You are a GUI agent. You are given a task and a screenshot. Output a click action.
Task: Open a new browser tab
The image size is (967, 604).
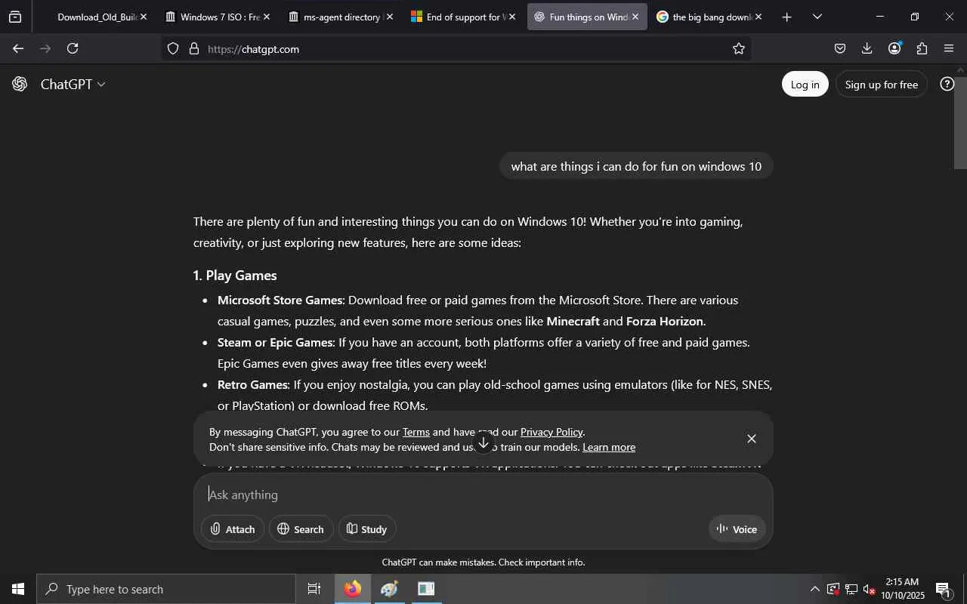click(x=786, y=17)
